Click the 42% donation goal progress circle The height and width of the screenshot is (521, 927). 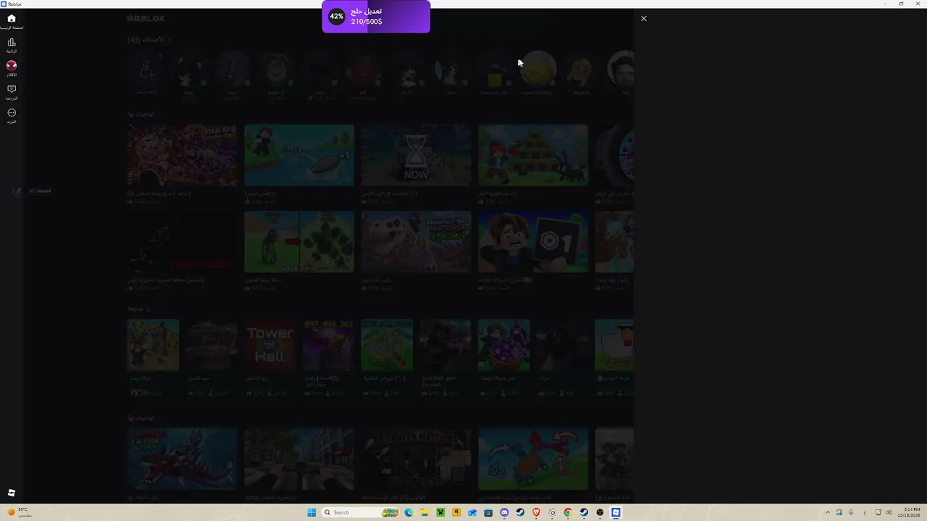337,16
